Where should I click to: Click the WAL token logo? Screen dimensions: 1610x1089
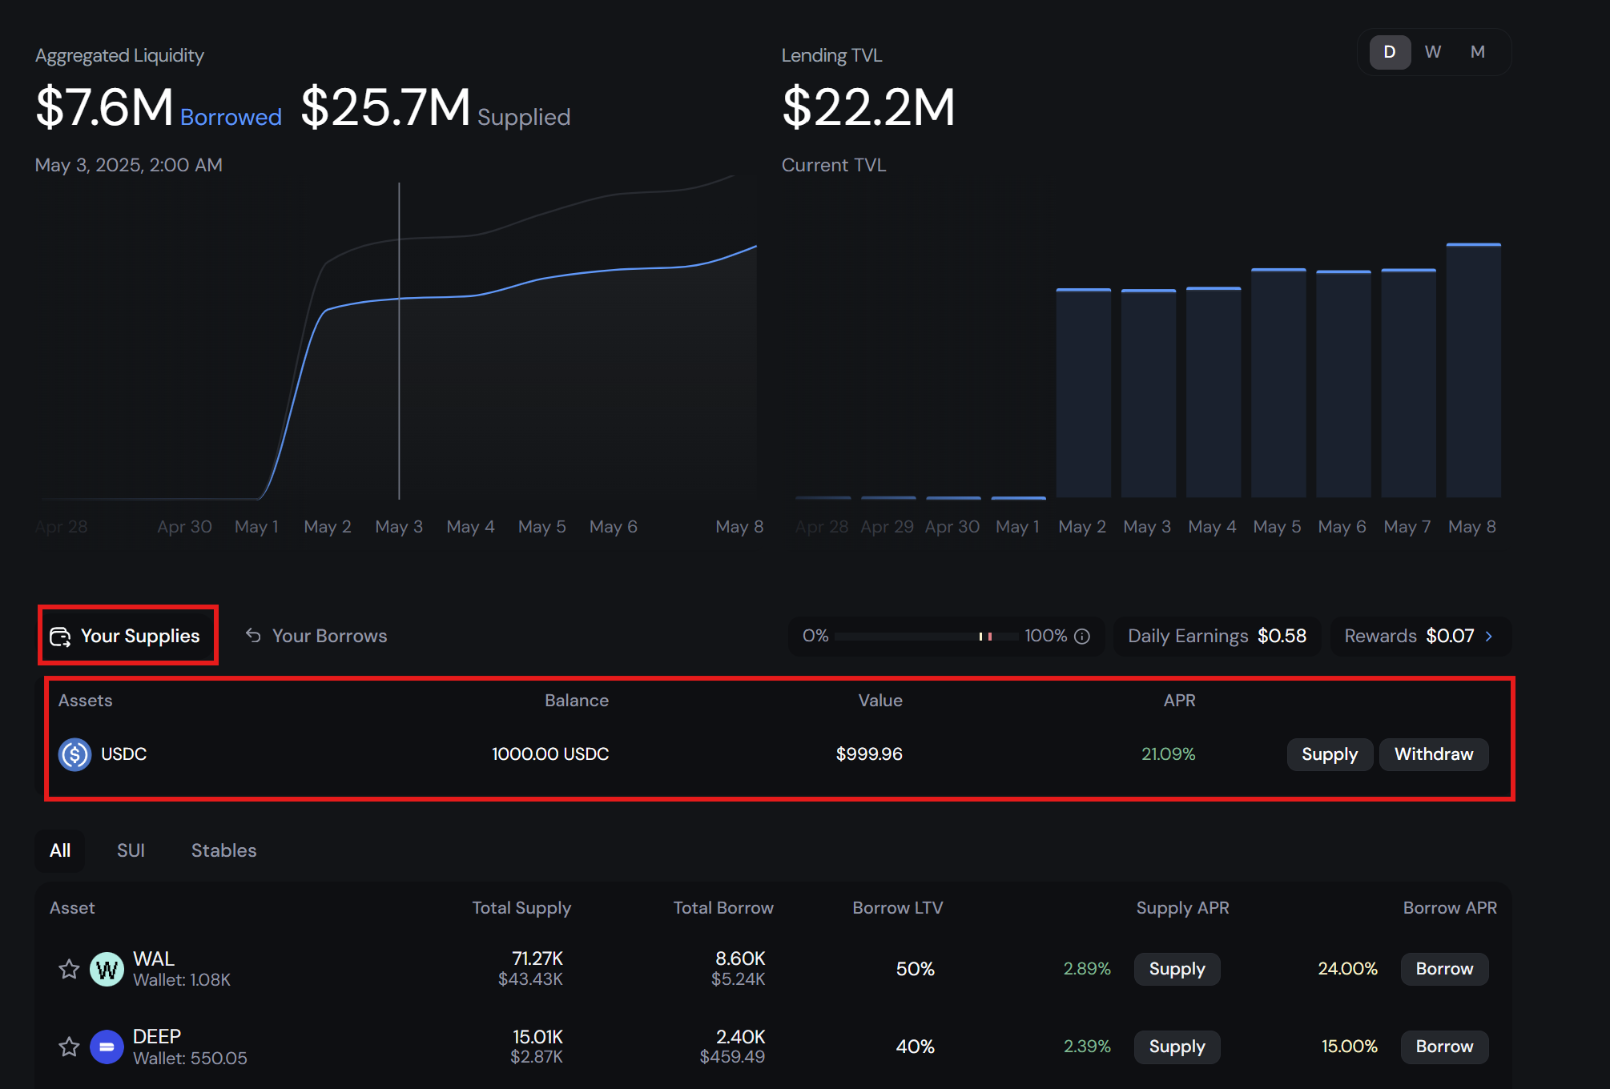(107, 969)
